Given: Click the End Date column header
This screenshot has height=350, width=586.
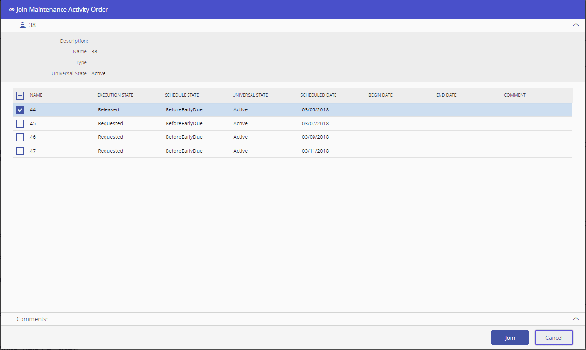Looking at the screenshot, I should pos(446,95).
